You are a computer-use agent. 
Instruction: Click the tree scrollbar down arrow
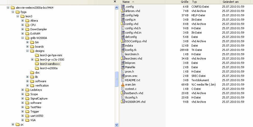coord(116,125)
